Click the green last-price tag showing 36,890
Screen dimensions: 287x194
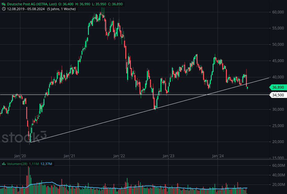[278, 87]
